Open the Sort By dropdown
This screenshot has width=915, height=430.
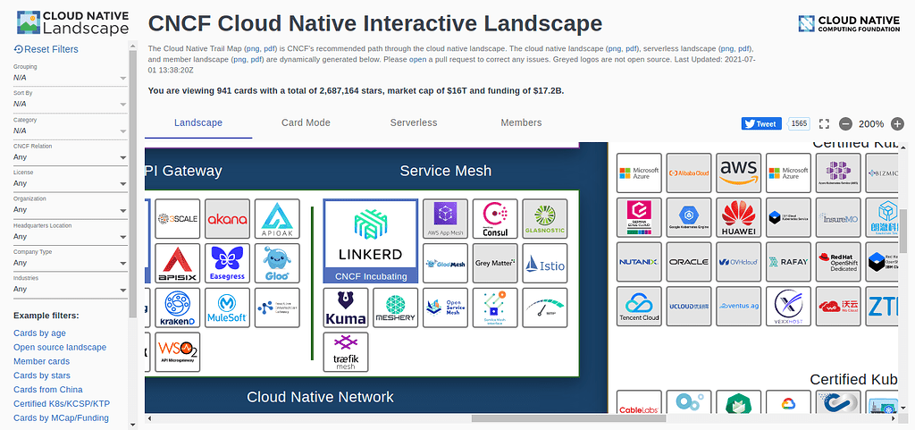coord(70,104)
